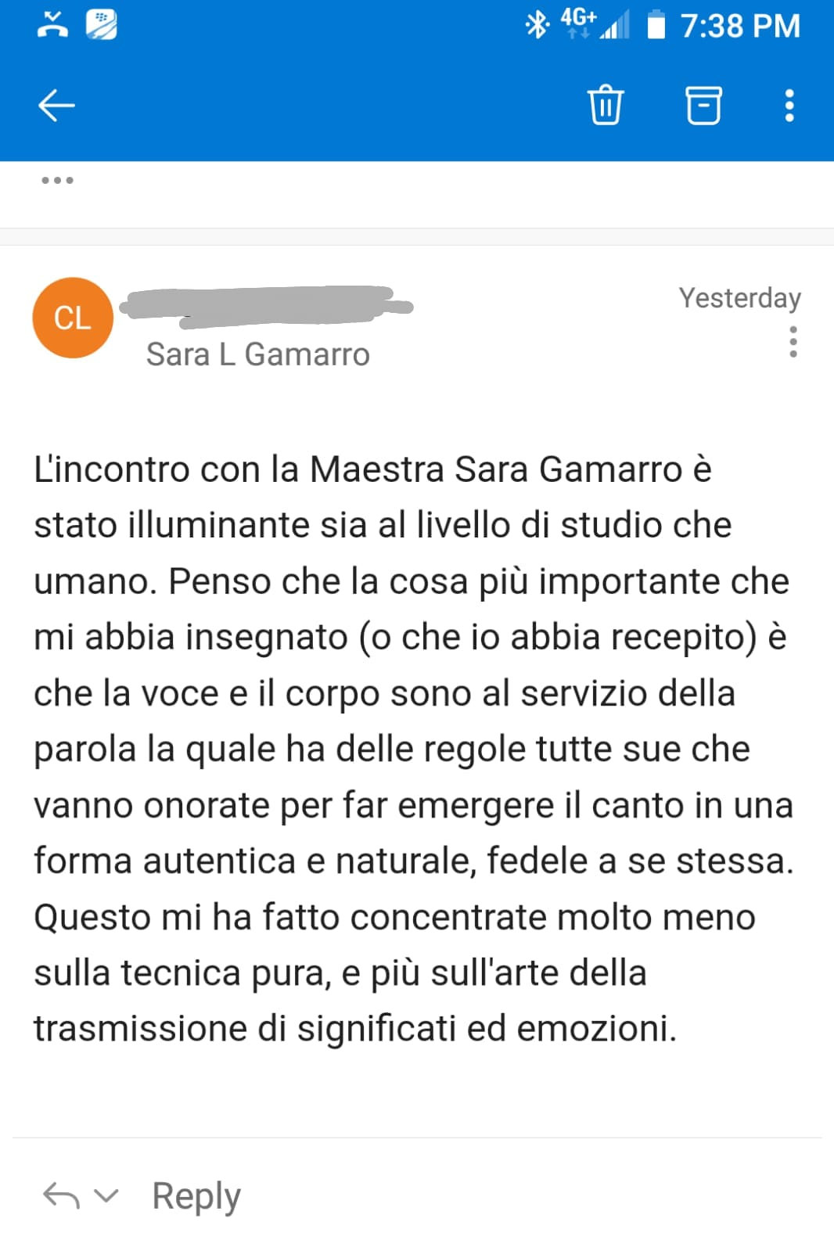Tap the orange CL sender avatar
834x1251 pixels.
[73, 318]
